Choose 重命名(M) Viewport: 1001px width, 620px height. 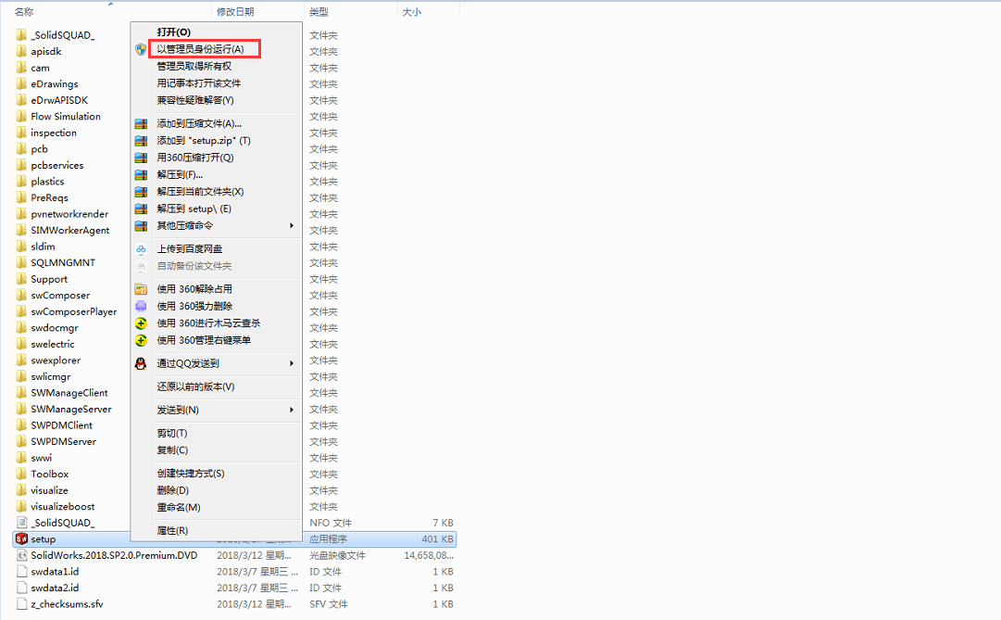179,508
